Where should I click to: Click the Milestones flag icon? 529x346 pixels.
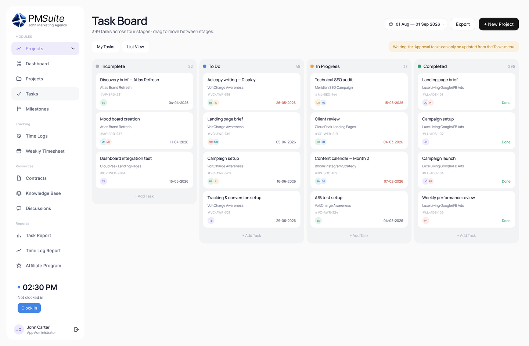pos(19,109)
